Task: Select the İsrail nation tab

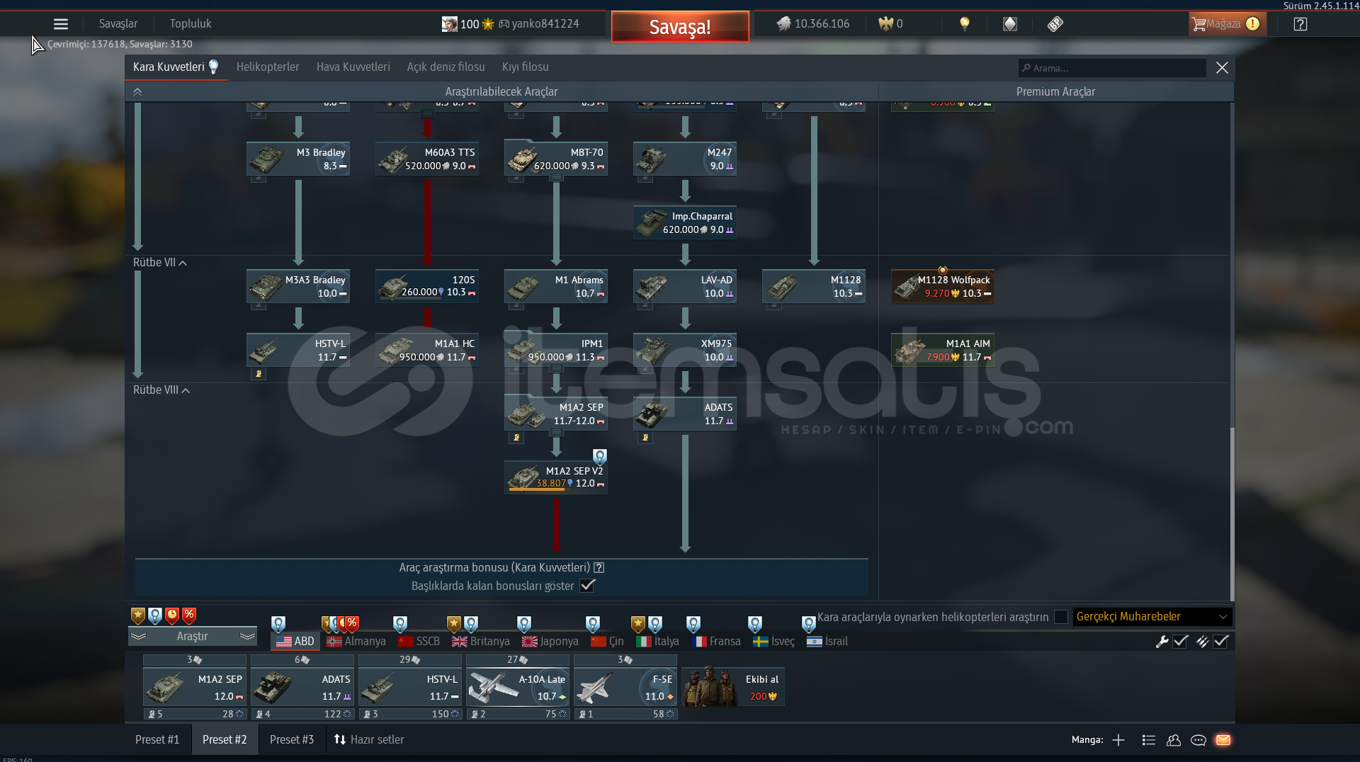Action: pos(827,642)
